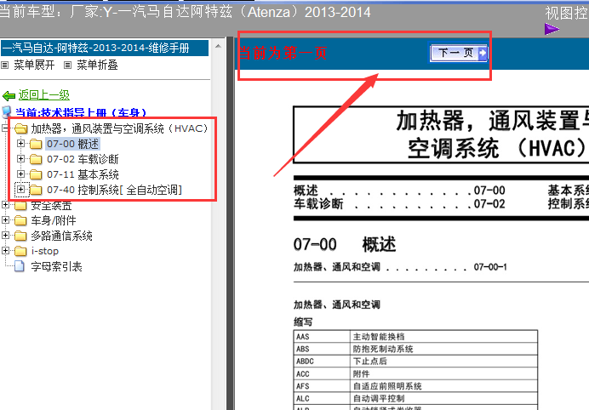Select the i-stop tree item
Image resolution: width=589 pixels, height=410 pixels.
45,251
